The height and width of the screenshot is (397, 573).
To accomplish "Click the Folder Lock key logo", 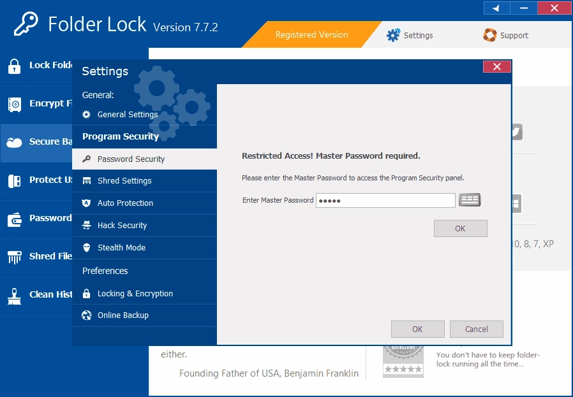I will 26,24.
